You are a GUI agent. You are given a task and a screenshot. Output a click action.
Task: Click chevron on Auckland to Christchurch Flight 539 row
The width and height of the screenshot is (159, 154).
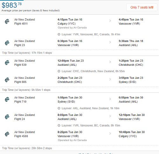110,62
